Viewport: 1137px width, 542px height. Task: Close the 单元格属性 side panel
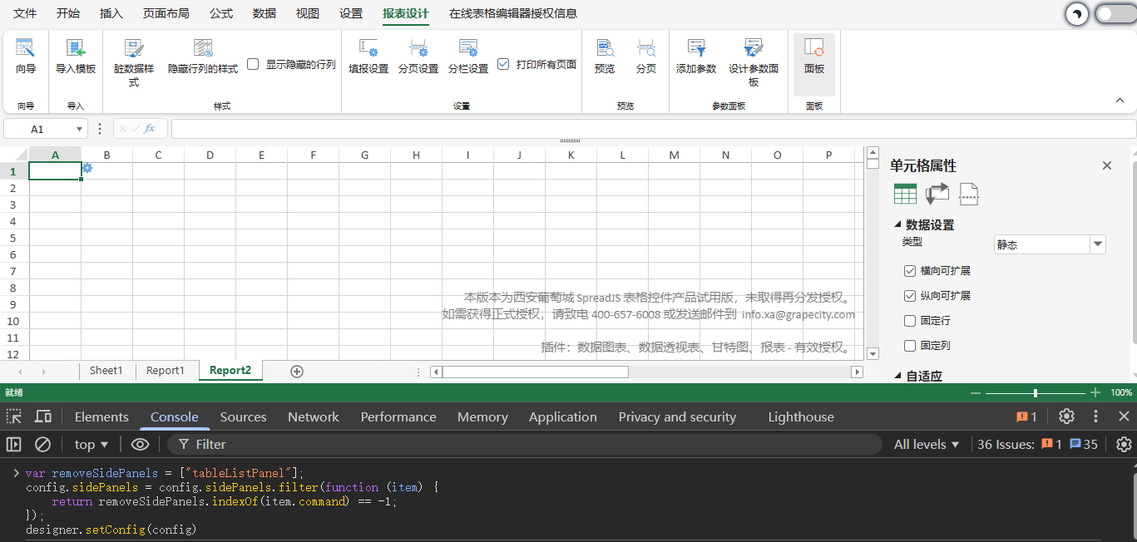pyautogui.click(x=1107, y=165)
